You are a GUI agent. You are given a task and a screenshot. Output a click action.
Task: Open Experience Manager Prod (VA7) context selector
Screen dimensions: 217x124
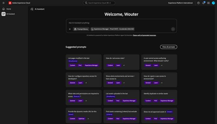click(113, 29)
